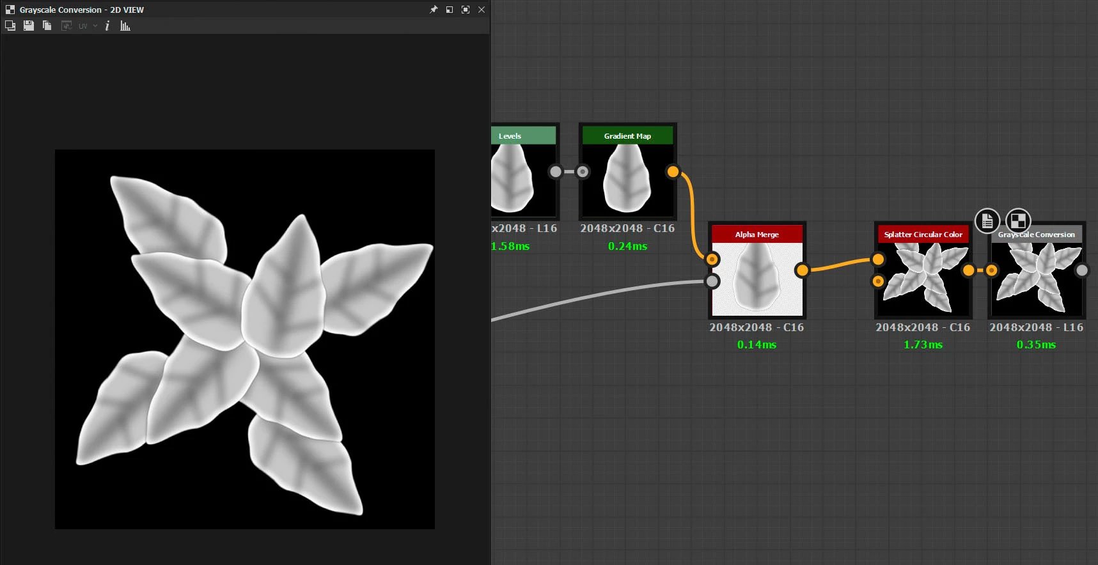Viewport: 1098px width, 565px height.
Task: Click the Alpha Merge title label
Action: (757, 235)
